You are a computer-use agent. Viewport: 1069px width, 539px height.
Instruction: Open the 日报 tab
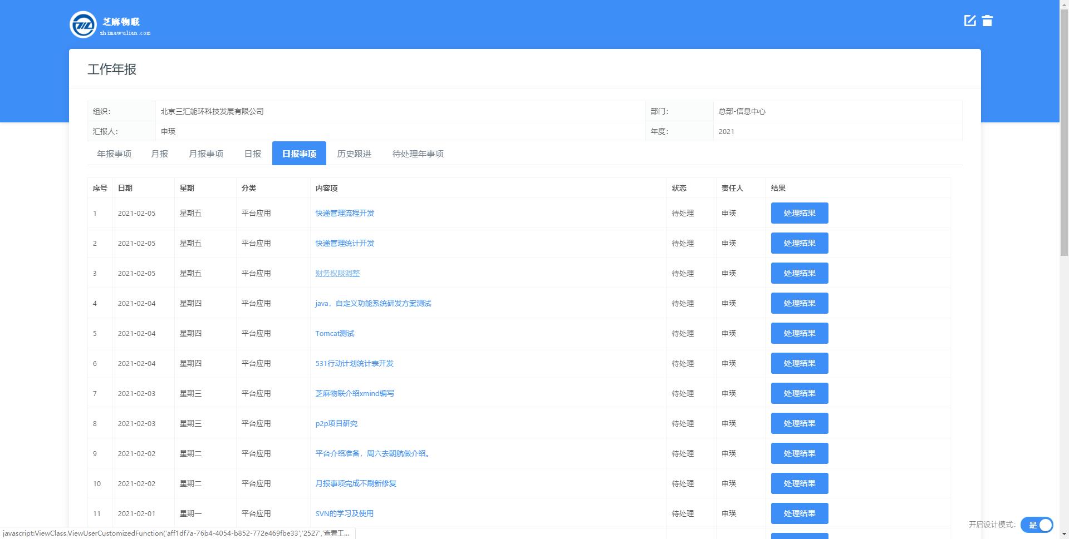click(253, 154)
